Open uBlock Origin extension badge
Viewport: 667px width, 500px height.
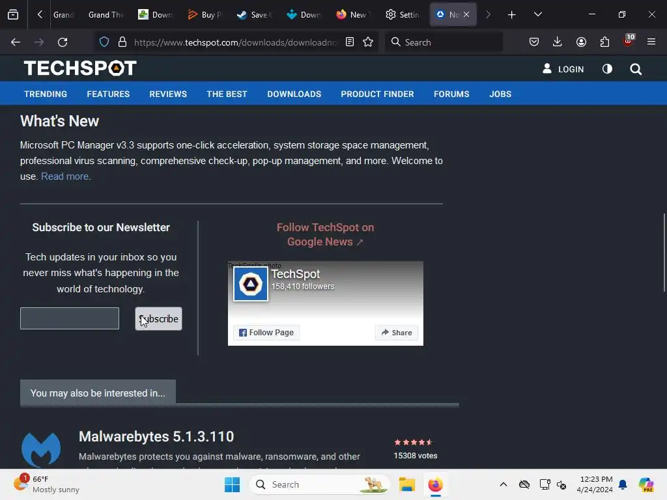[629, 41]
